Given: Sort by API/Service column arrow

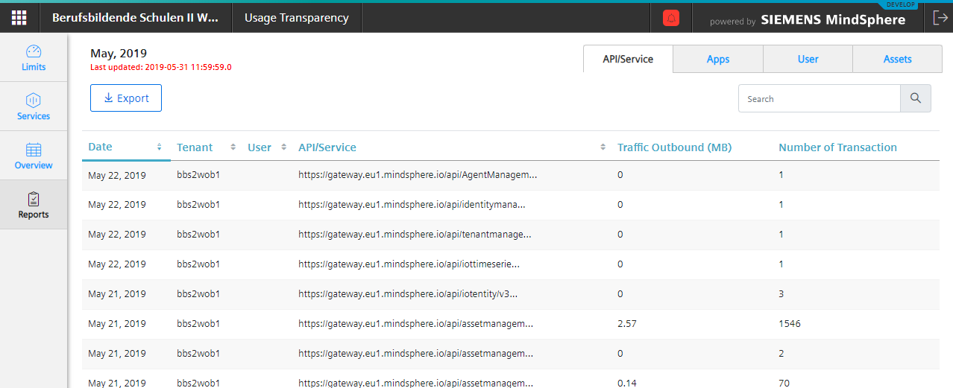Looking at the screenshot, I should tap(603, 147).
